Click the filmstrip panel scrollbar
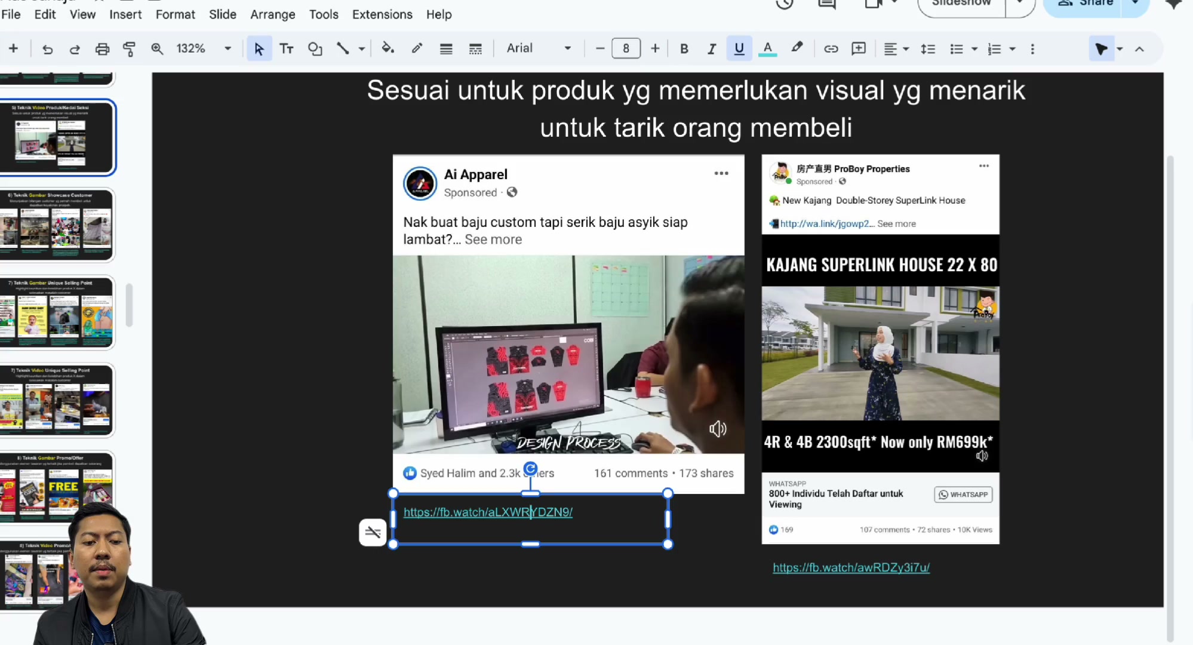The width and height of the screenshot is (1193, 645). 129,305
